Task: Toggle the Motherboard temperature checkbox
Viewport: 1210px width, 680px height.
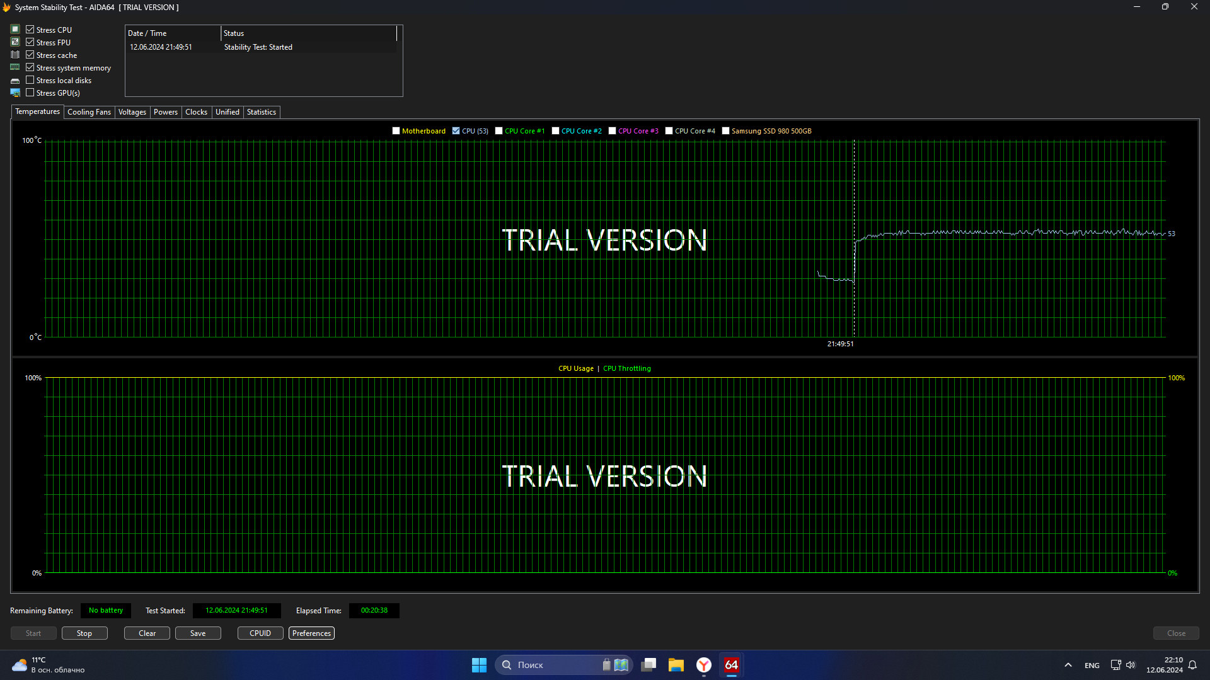Action: click(396, 131)
